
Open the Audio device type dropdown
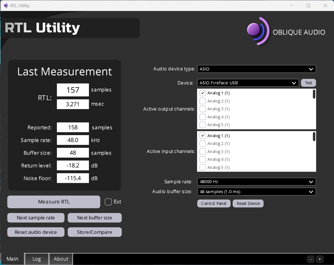(x=256, y=69)
